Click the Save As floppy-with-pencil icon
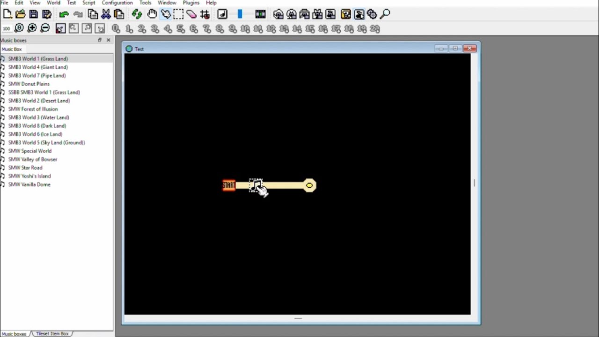Screen dimensions: 599x337 coord(47,14)
